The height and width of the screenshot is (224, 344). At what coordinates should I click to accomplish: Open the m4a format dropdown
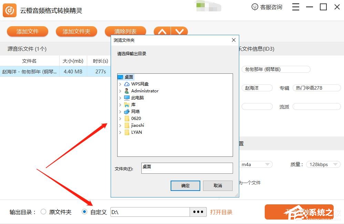(x=256, y=164)
